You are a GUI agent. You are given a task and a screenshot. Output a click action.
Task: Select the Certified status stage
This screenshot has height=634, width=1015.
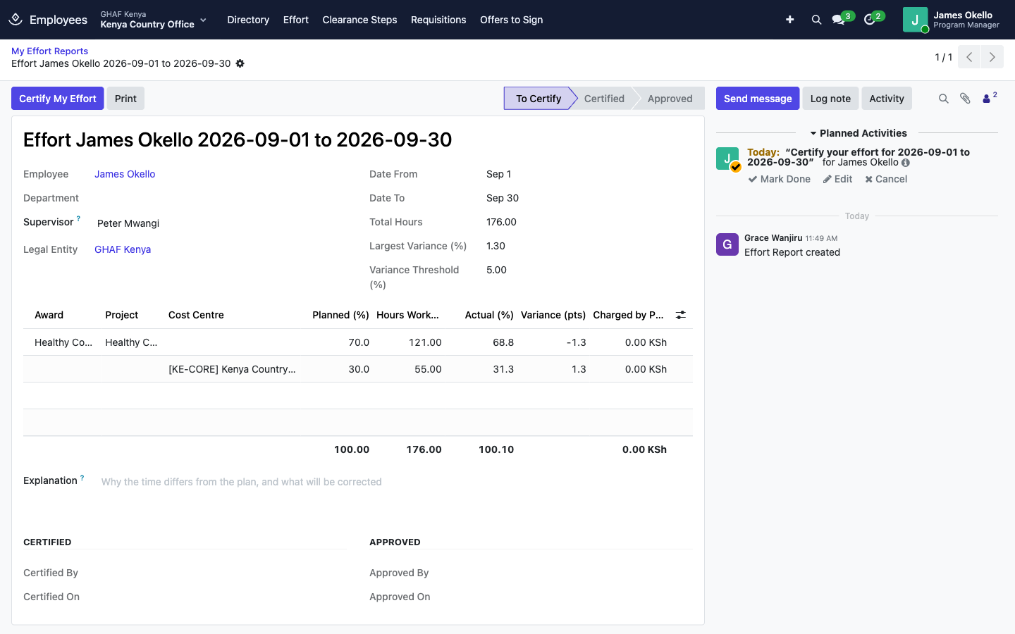604,99
